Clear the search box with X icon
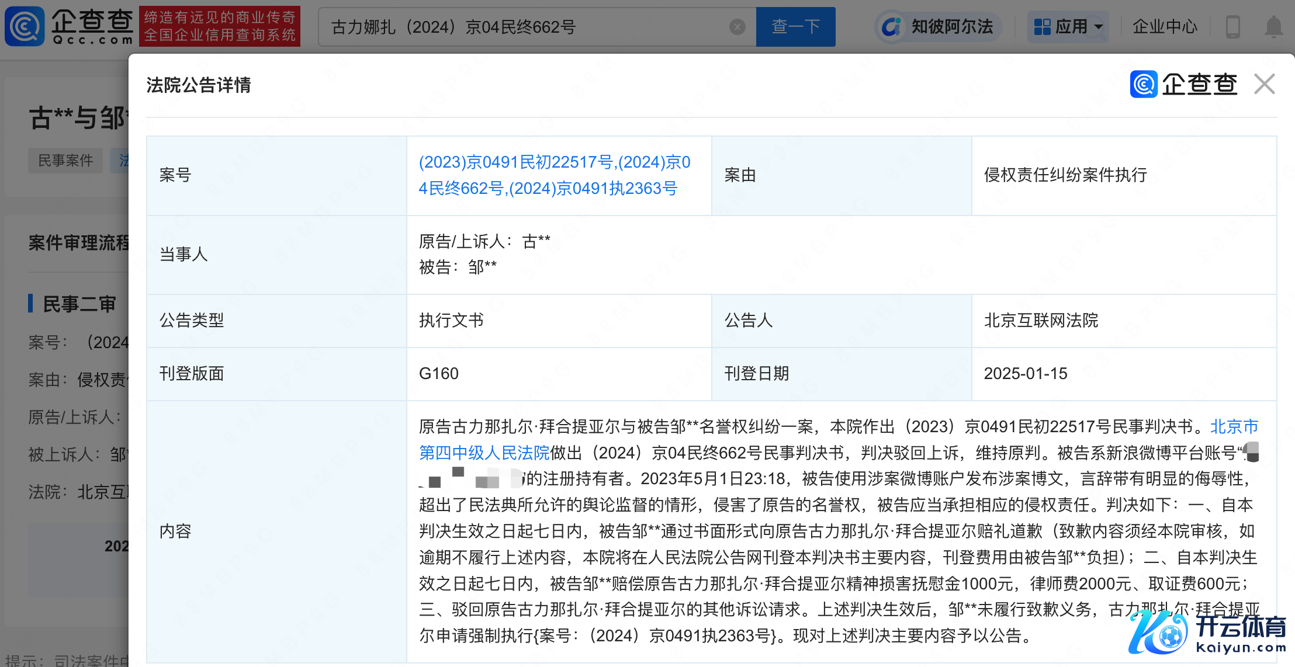Screen dimensions: 1295x667 point(737,27)
